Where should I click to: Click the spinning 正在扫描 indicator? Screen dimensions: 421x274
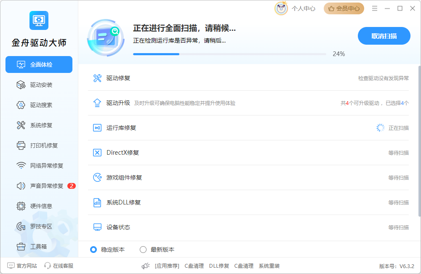coord(381,128)
